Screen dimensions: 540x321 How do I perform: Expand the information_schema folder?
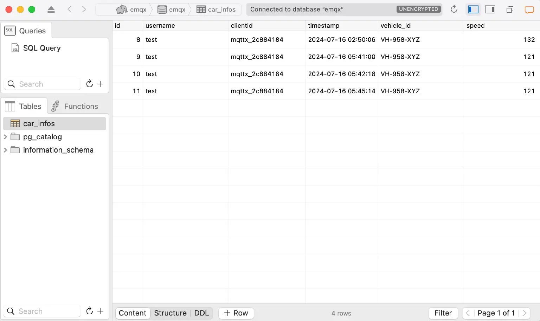[5, 150]
